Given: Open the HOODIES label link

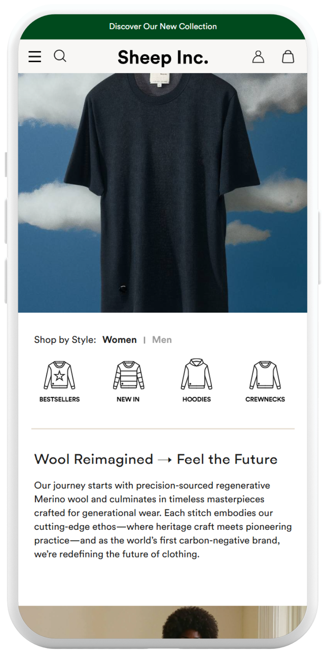Looking at the screenshot, I should (x=197, y=399).
